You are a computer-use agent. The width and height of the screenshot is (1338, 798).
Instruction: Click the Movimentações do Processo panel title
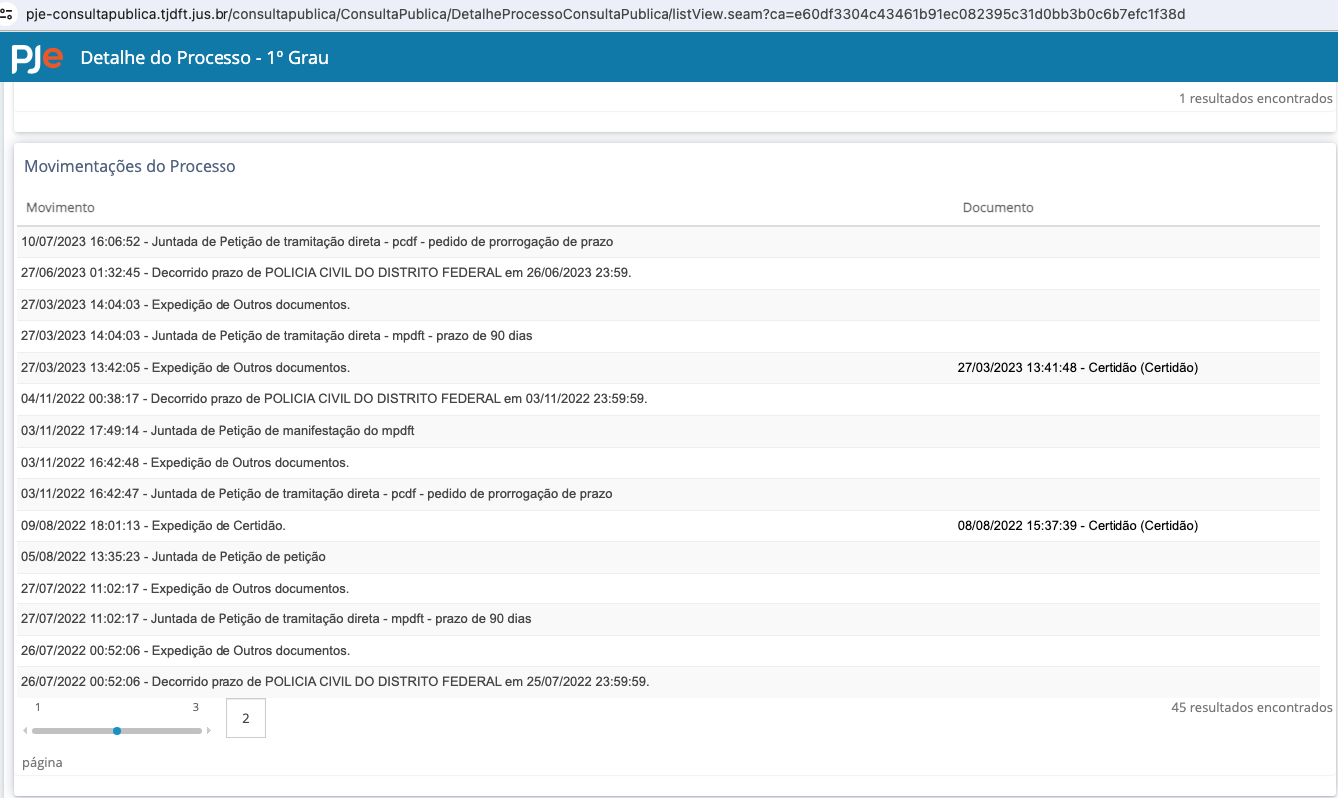[130, 167]
